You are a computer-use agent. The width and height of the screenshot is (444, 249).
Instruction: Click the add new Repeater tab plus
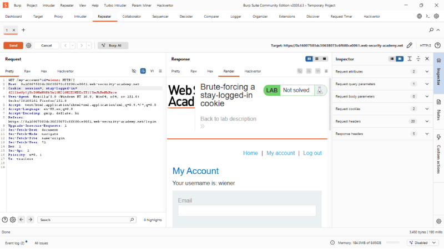point(23,30)
